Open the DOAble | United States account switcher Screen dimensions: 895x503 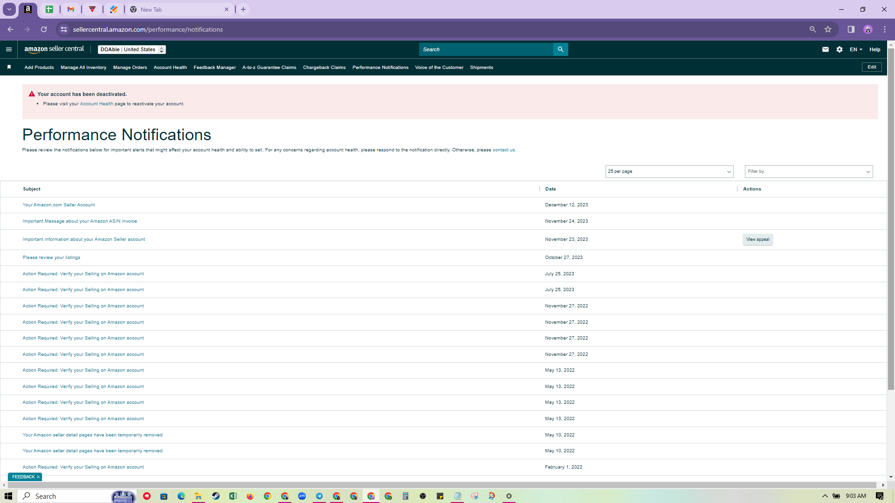tap(132, 49)
